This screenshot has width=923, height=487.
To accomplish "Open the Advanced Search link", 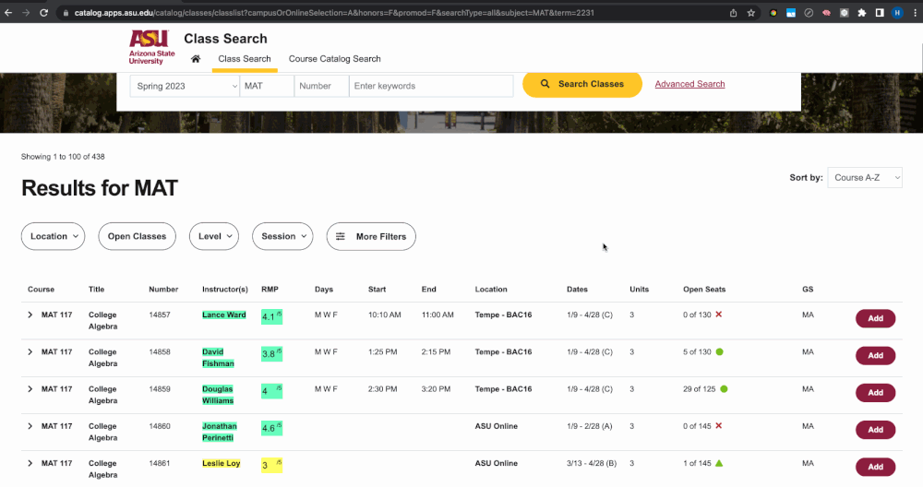I will tap(689, 84).
